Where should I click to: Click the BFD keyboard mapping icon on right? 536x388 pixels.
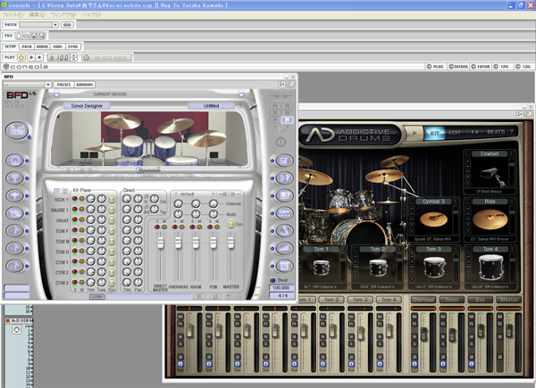[284, 195]
